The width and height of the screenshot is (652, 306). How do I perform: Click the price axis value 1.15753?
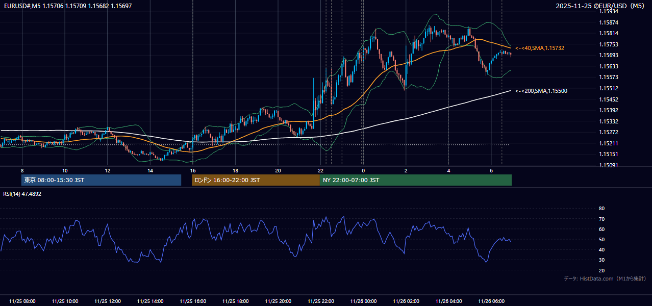coord(609,44)
